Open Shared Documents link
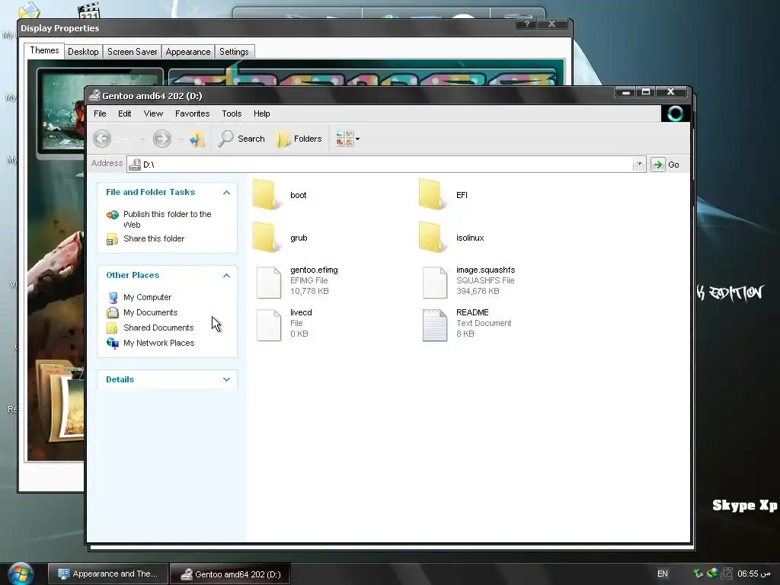The height and width of the screenshot is (585, 780). pyautogui.click(x=158, y=328)
